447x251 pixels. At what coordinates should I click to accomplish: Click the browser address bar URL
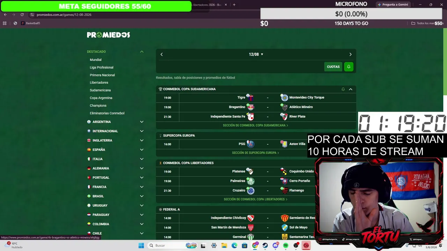point(64,15)
